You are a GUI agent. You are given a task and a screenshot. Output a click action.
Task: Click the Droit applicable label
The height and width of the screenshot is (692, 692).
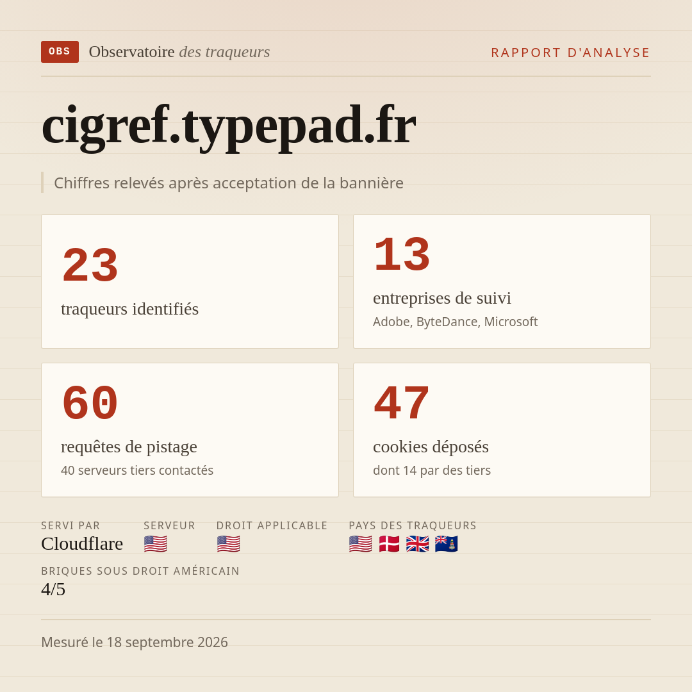272,525
